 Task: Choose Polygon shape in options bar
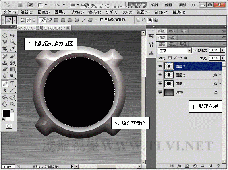coord(77,20)
